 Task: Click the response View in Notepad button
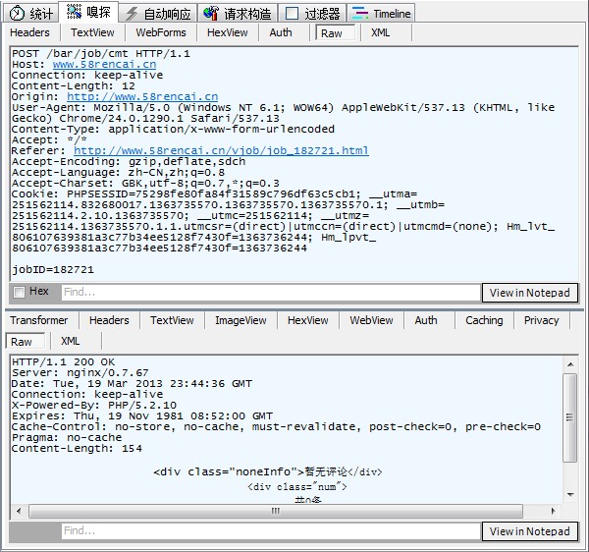529,531
